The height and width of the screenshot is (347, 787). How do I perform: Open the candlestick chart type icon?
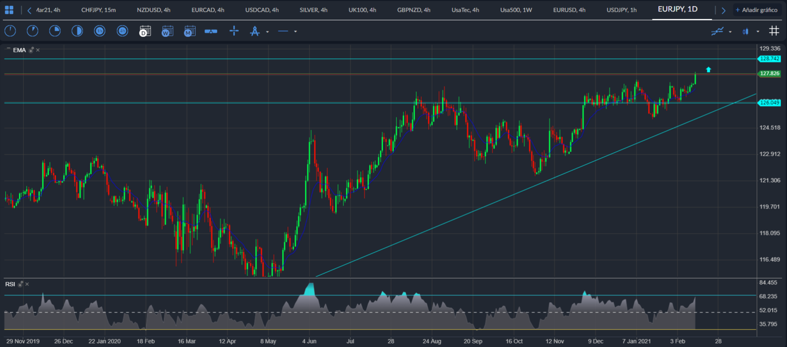[x=746, y=32]
